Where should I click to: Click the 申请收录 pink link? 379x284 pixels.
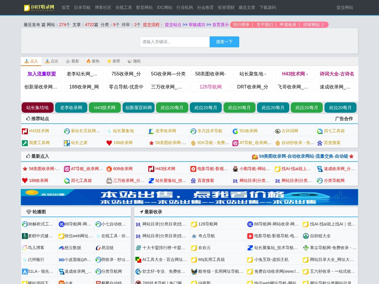coord(288,25)
